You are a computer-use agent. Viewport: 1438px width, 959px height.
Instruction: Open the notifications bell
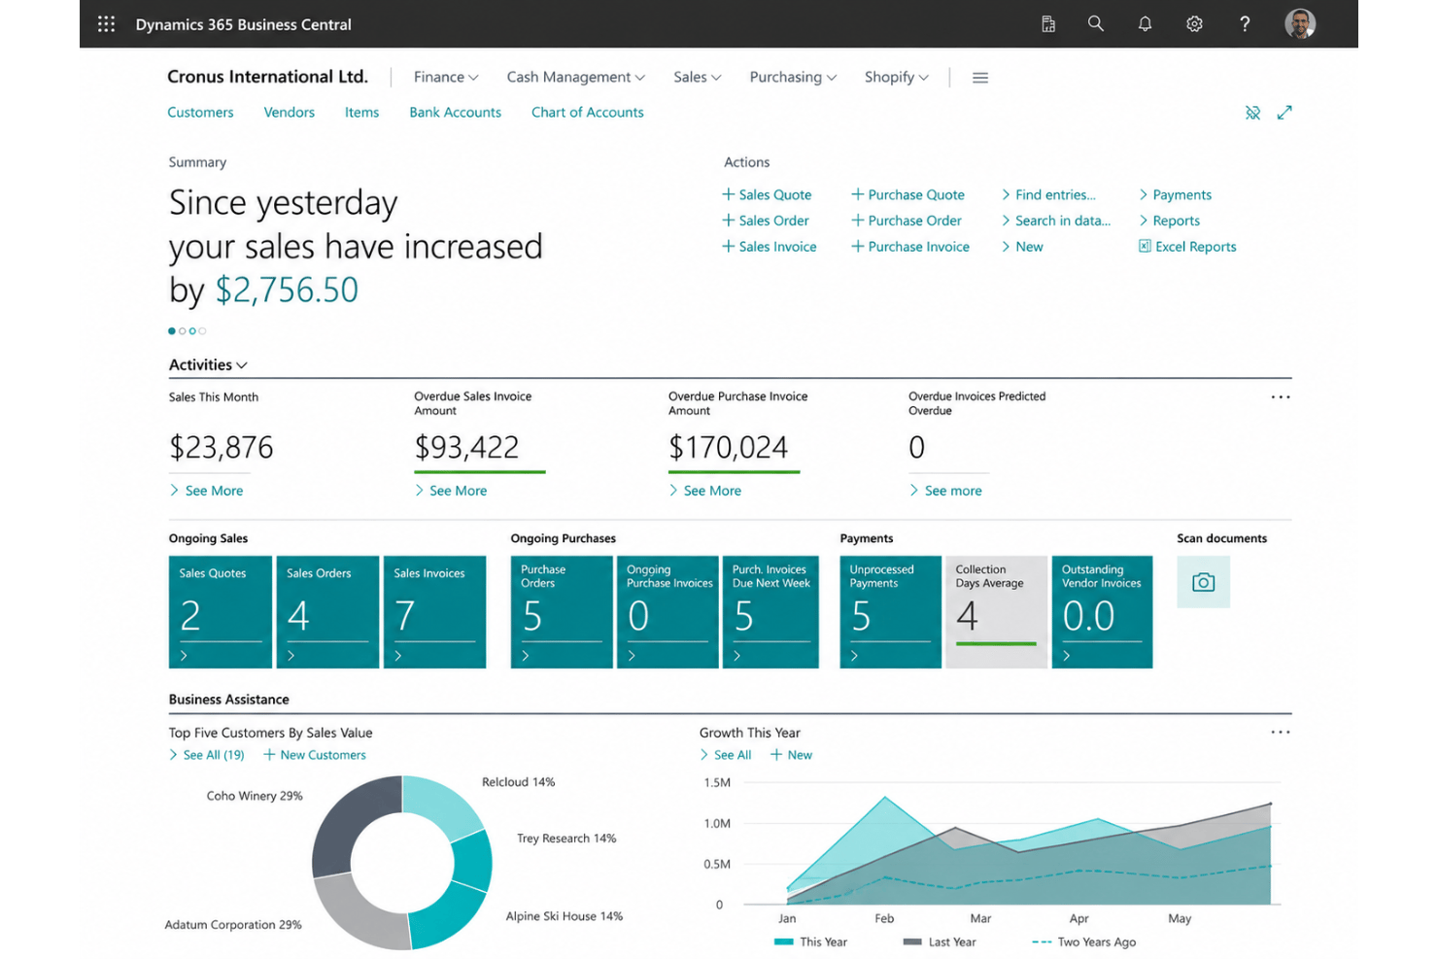[x=1146, y=24]
